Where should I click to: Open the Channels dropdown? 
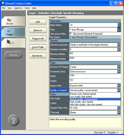pyautogui.click(x=119, y=112)
